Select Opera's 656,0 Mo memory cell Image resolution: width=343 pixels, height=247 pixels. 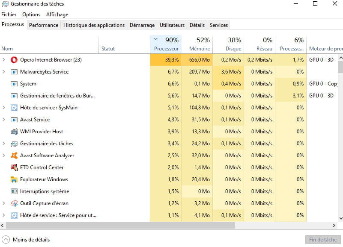click(197, 60)
